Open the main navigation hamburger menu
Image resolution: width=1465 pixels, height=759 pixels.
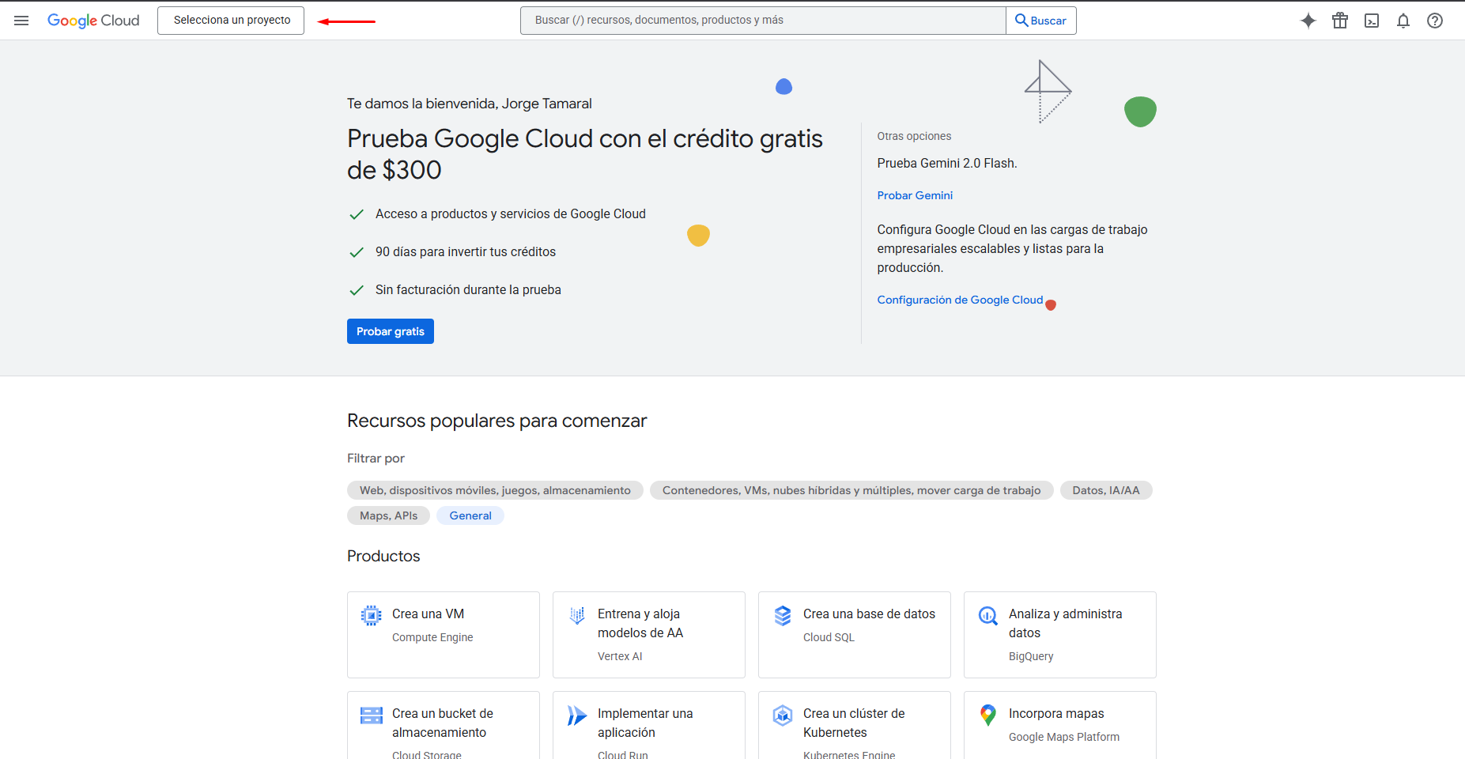21,21
